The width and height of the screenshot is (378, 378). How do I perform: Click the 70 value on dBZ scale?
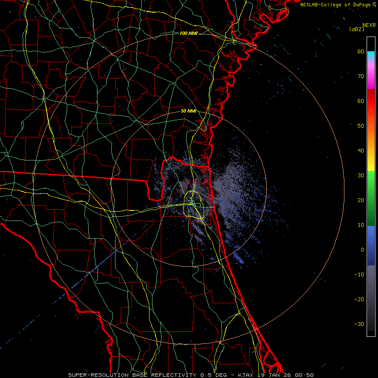point(361,76)
